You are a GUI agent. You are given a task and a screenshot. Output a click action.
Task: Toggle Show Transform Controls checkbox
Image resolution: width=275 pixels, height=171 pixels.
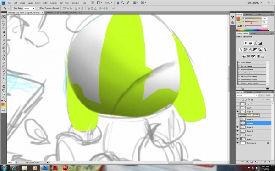(x=39, y=8)
